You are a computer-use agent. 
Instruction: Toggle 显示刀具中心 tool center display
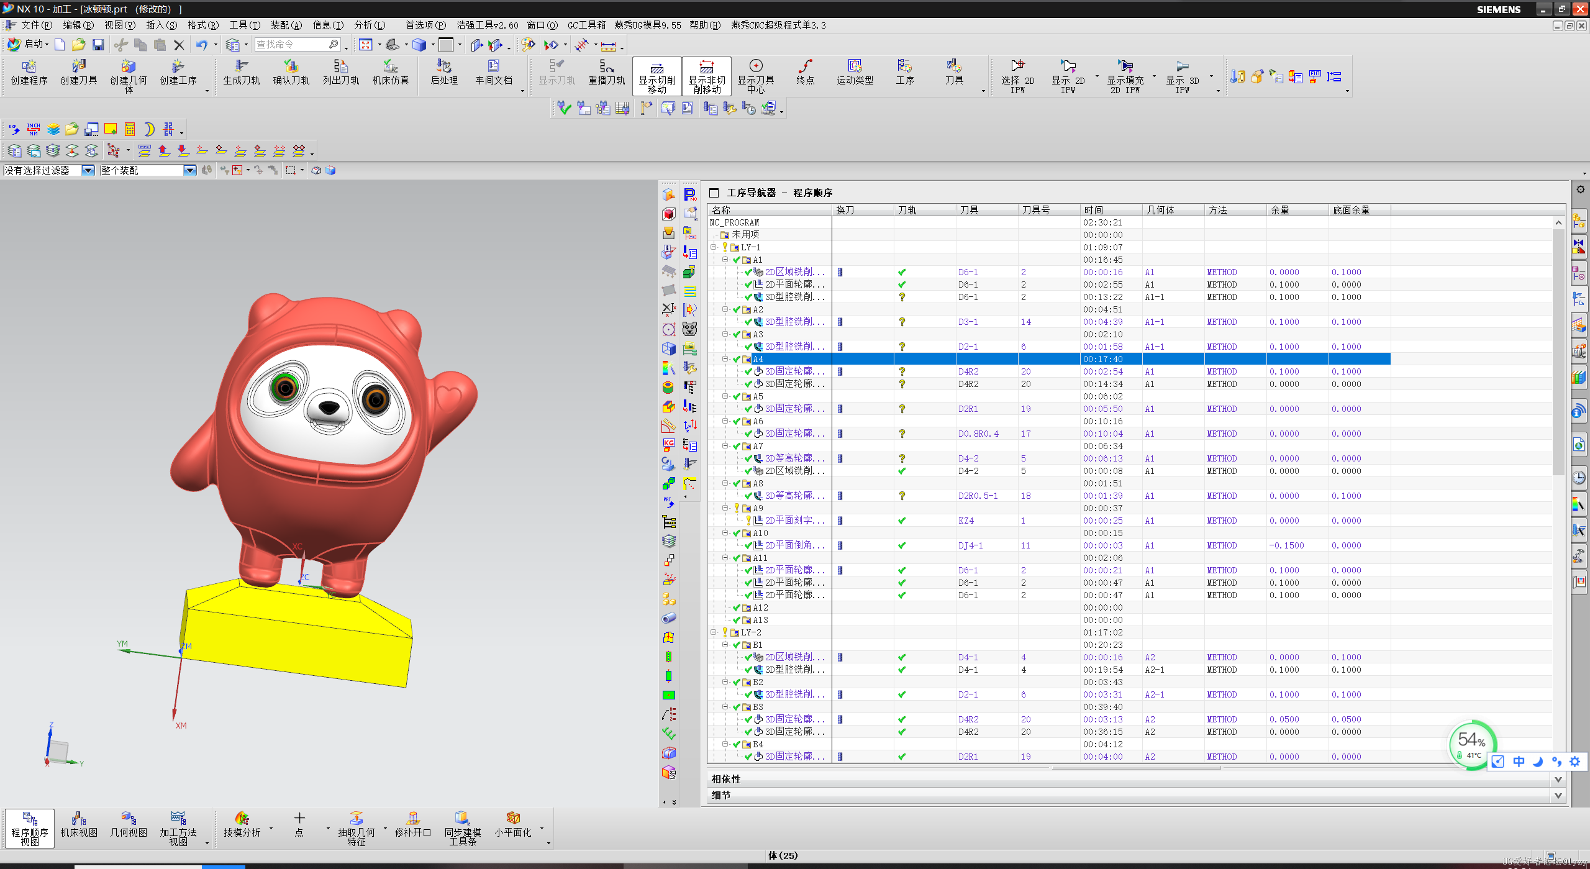[x=756, y=76]
